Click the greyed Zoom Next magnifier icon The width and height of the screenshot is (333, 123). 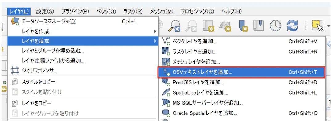[191, 26]
